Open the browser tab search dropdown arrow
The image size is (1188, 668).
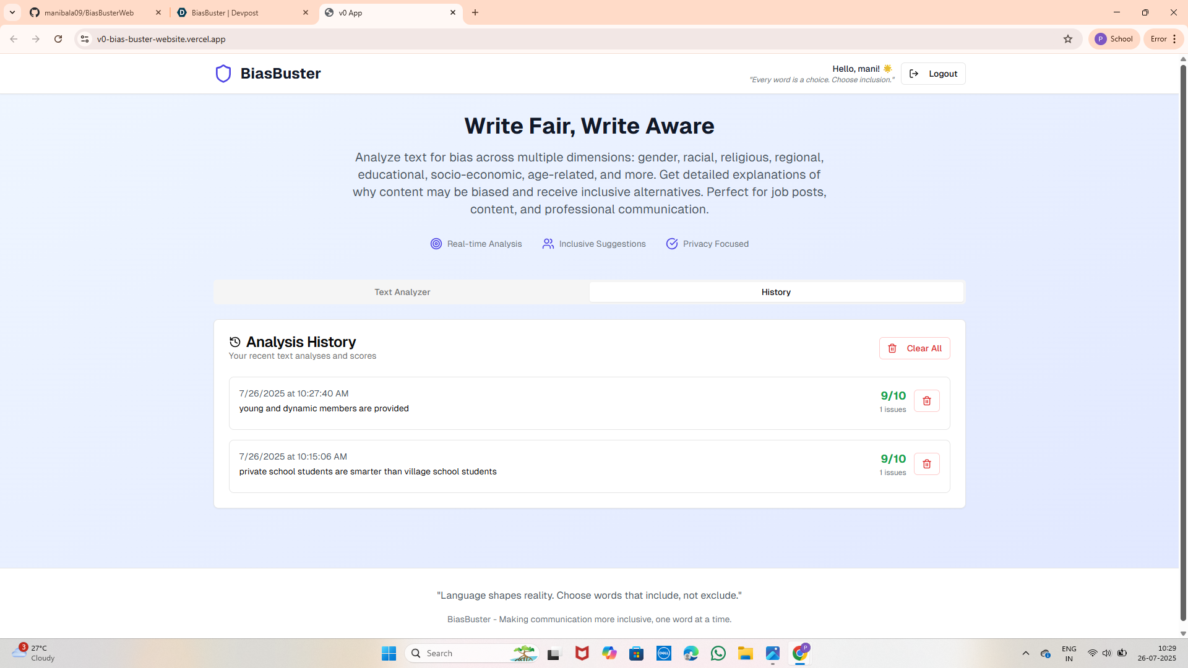pos(12,12)
